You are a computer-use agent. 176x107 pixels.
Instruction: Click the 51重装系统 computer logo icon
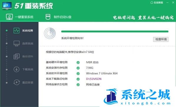pos(7,6)
